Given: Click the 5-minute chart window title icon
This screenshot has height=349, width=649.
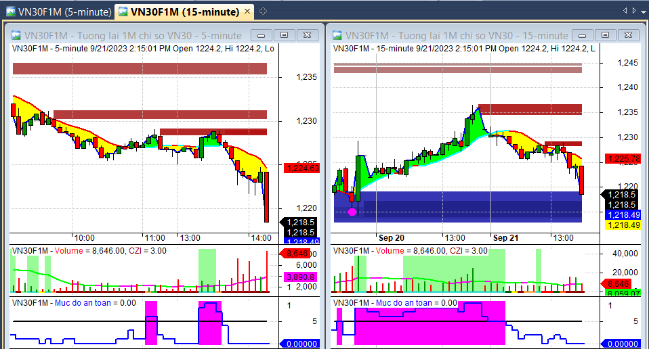Looking at the screenshot, I should click(16, 36).
